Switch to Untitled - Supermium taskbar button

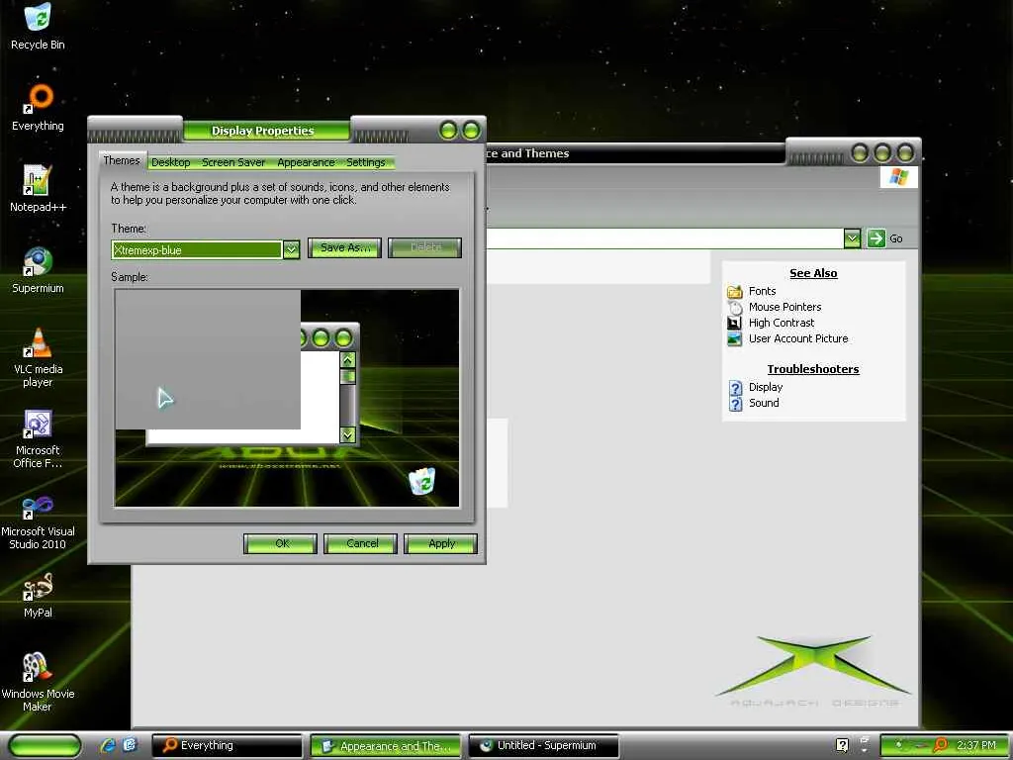click(544, 745)
